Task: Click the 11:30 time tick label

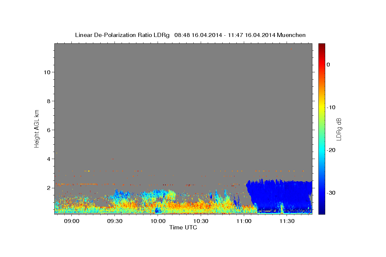Action: (x=287, y=221)
